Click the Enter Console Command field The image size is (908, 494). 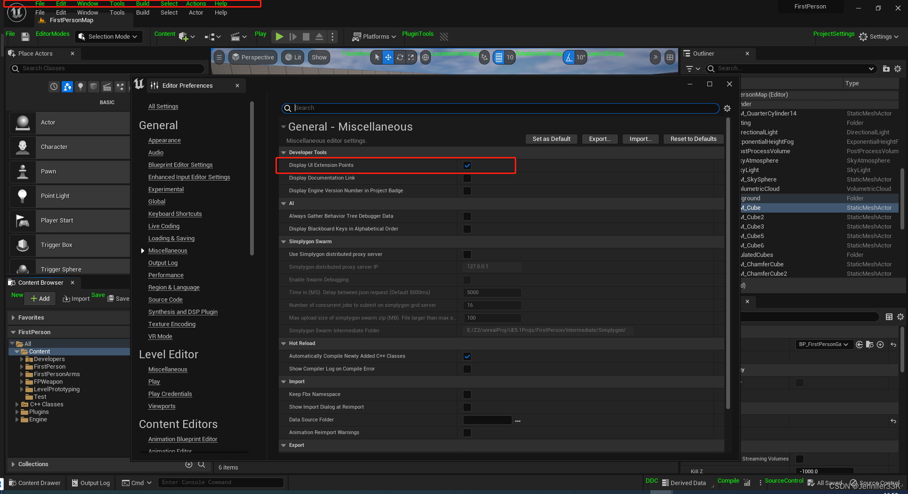220,482
